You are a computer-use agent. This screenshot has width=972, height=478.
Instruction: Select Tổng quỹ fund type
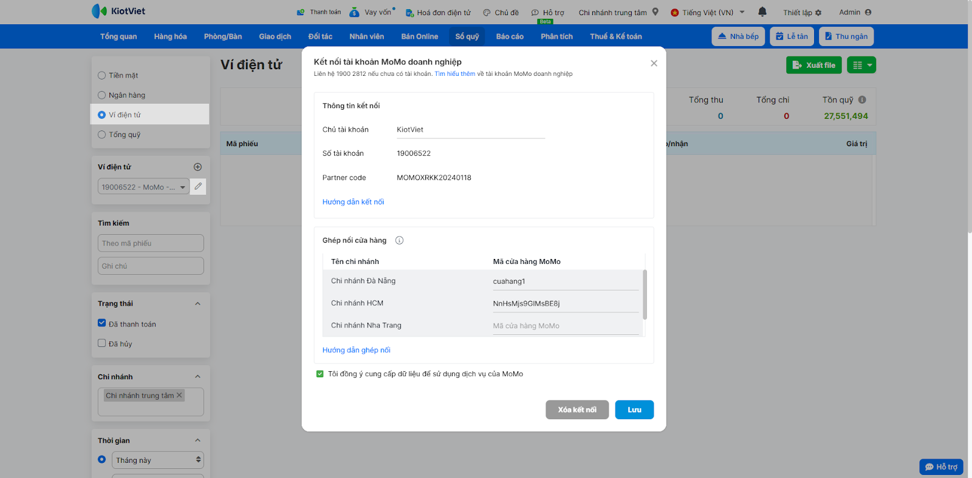coord(102,135)
